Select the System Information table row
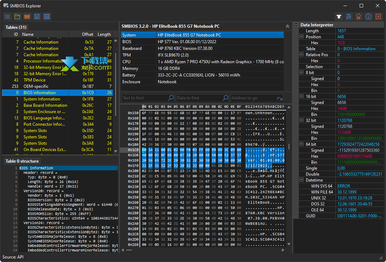Screen dimensions: 386x262 tap(58, 99)
